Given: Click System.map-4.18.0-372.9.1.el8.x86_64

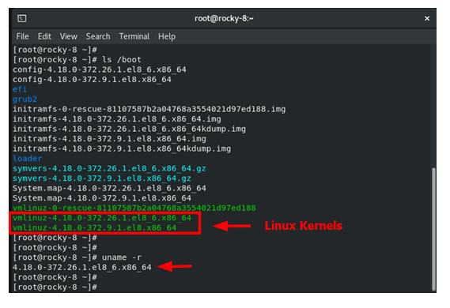Looking at the screenshot, I should point(102,198).
